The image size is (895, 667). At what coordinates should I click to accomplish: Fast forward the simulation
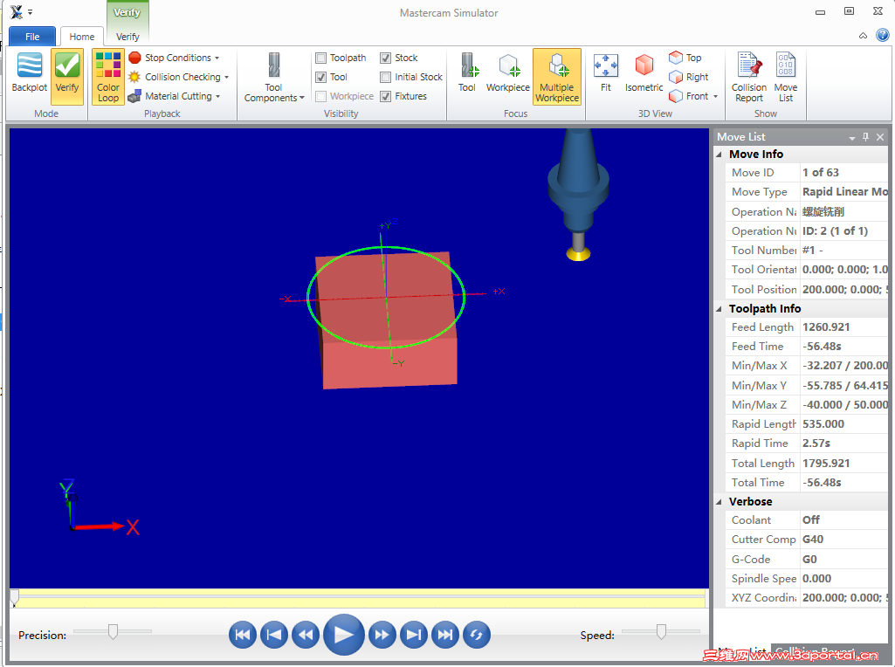tap(382, 635)
